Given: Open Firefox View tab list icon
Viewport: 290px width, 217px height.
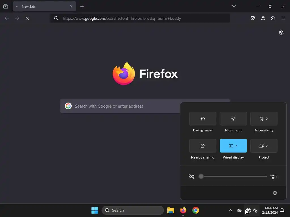Looking at the screenshot, I should pyautogui.click(x=6, y=6).
